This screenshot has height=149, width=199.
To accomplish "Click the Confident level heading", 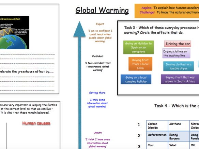I will [x=97, y=56].
